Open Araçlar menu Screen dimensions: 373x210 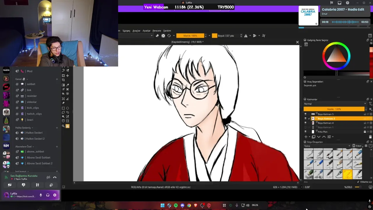click(136, 31)
